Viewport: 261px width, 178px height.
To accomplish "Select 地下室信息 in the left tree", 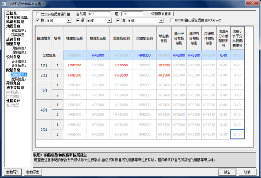I will (x=15, y=88).
